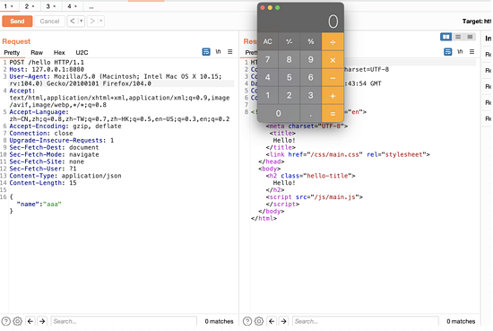Select combined tabbed layout view
Screen dimensions: 493x331
(470, 37)
